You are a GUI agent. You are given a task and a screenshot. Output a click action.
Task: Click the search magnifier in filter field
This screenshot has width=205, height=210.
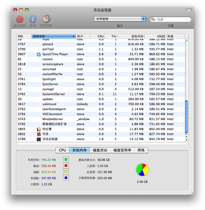(x=153, y=19)
